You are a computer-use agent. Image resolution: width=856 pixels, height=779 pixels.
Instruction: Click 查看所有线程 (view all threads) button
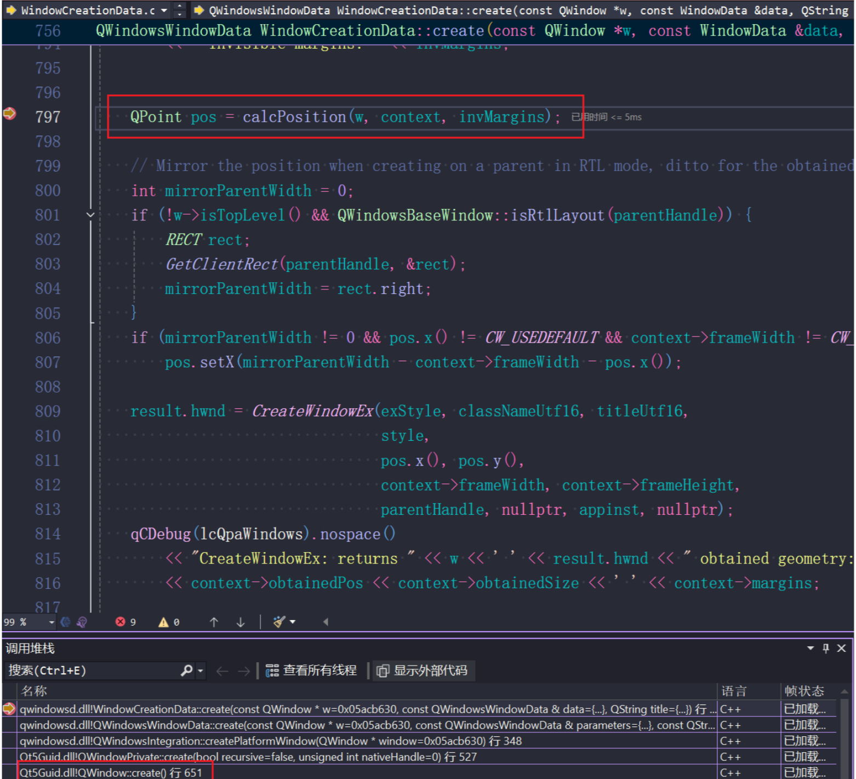coord(311,670)
